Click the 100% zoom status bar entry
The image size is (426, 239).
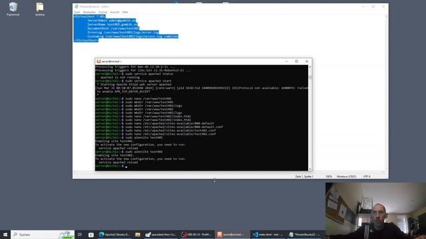pos(329,177)
